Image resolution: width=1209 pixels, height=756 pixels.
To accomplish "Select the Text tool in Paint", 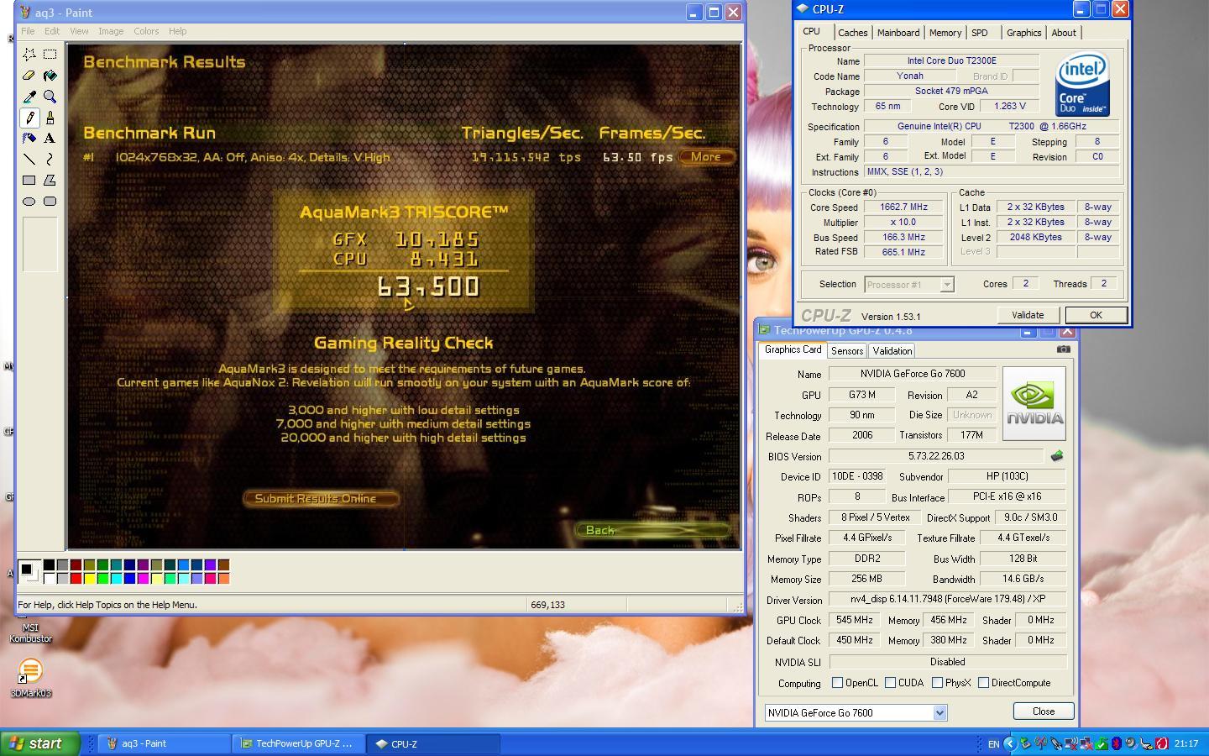I will click(x=50, y=139).
